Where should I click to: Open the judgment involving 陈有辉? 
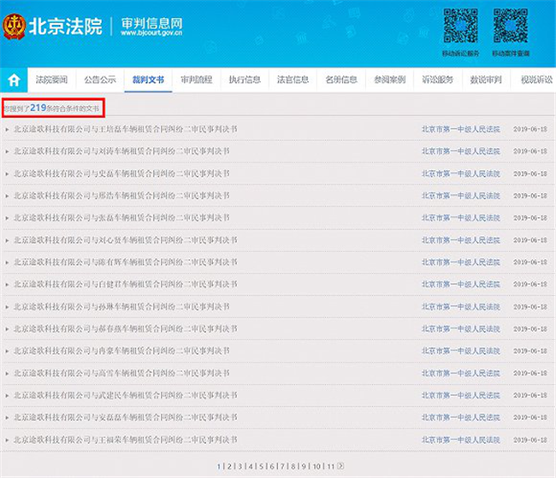click(126, 262)
